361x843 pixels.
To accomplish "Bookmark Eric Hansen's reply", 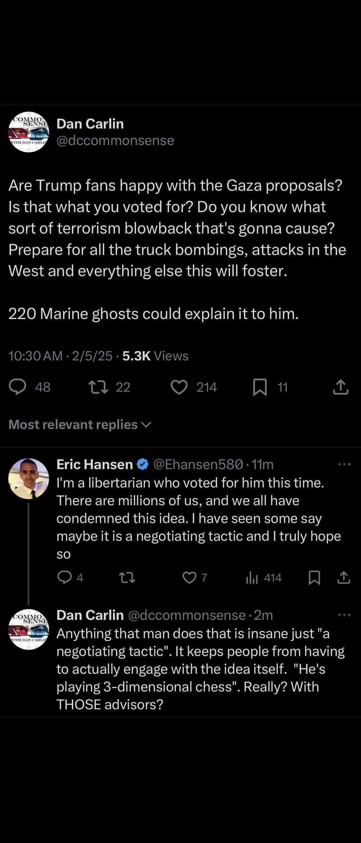I will point(314,577).
